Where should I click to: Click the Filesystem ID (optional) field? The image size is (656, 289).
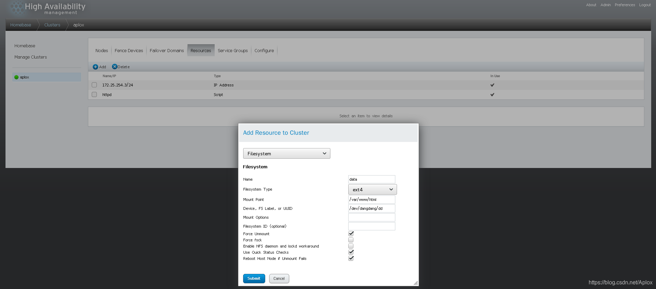point(372,226)
